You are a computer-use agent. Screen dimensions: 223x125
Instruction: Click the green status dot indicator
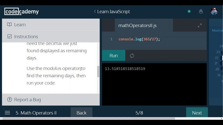[x=189, y=11]
